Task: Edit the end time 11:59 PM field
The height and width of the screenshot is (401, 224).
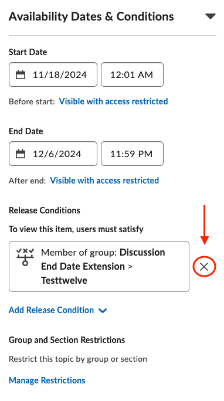Action: [x=132, y=154]
